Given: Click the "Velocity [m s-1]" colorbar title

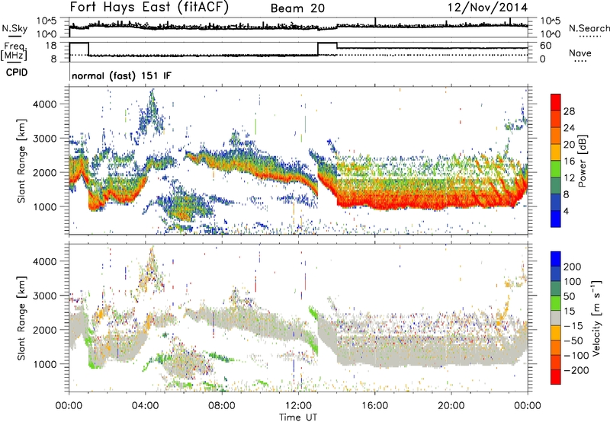Looking at the screenshot, I should (x=596, y=318).
